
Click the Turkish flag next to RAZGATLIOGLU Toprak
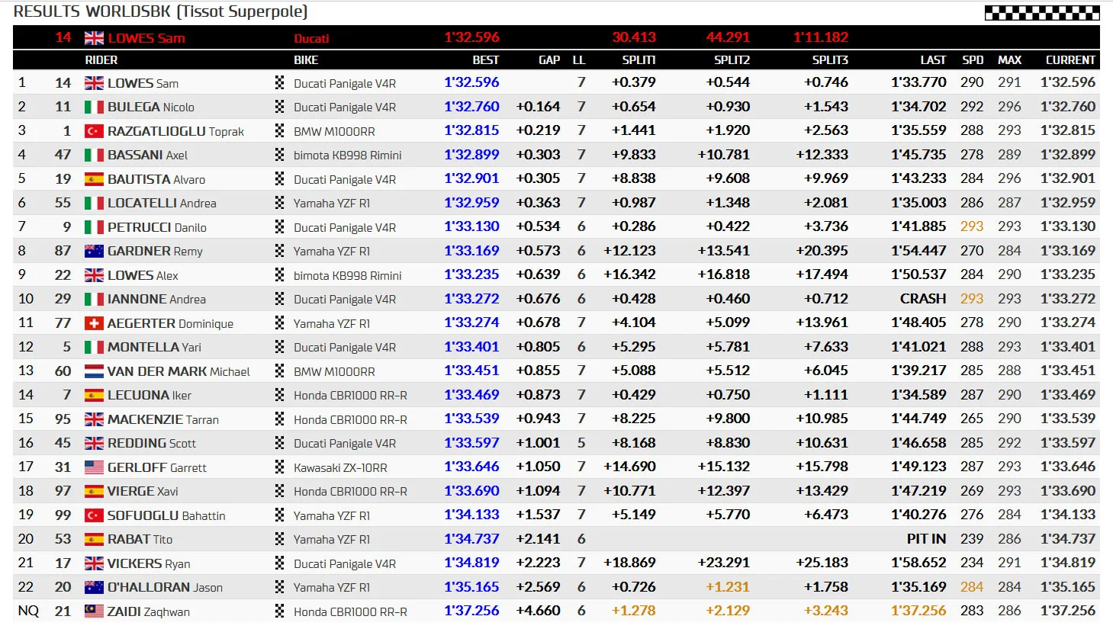click(94, 131)
